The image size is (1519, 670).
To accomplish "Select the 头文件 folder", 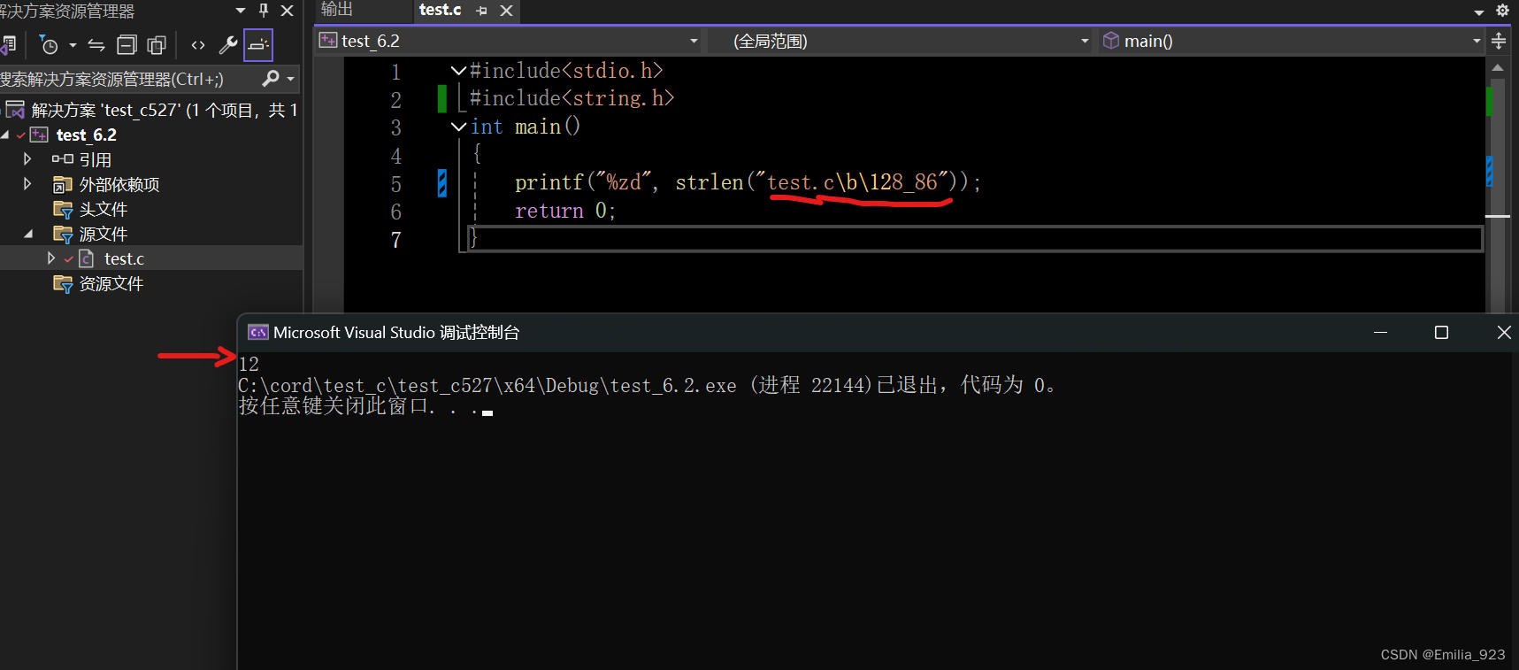I will (103, 209).
